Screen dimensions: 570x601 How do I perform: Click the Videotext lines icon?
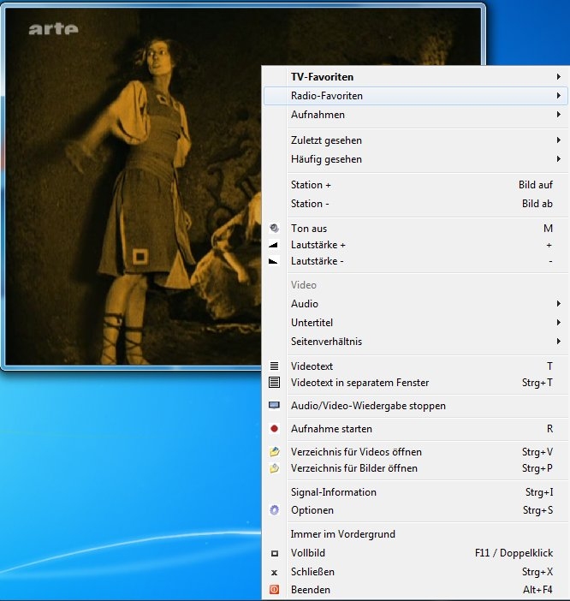point(274,366)
